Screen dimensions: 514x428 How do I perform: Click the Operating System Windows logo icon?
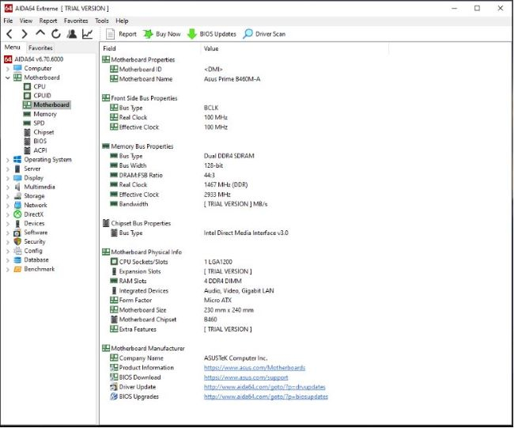click(x=17, y=160)
